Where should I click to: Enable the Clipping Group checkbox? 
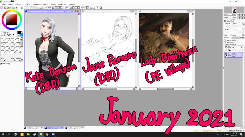[x=225, y=42]
